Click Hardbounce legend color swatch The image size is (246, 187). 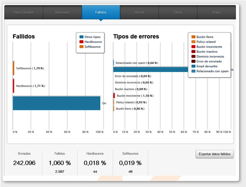81,42
